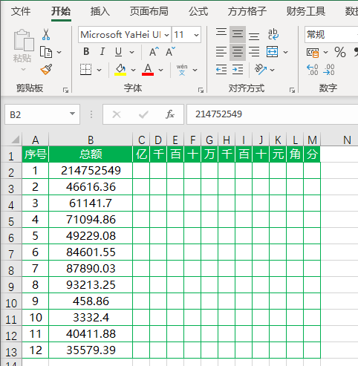
Task: Click the 粘贴 paste button
Action: click(x=23, y=50)
